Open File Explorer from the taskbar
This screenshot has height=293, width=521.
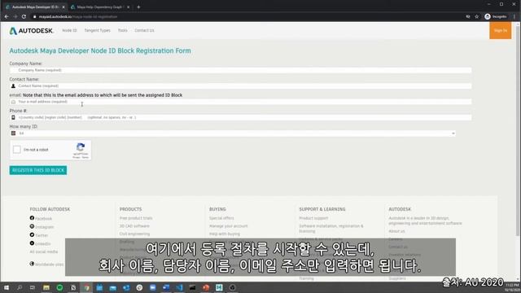tap(46, 287)
